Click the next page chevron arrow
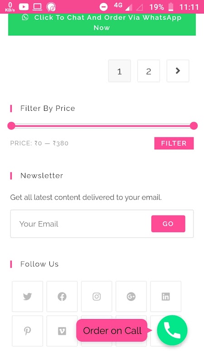Image resolution: width=204 pixels, height=362 pixels. pyautogui.click(x=178, y=71)
